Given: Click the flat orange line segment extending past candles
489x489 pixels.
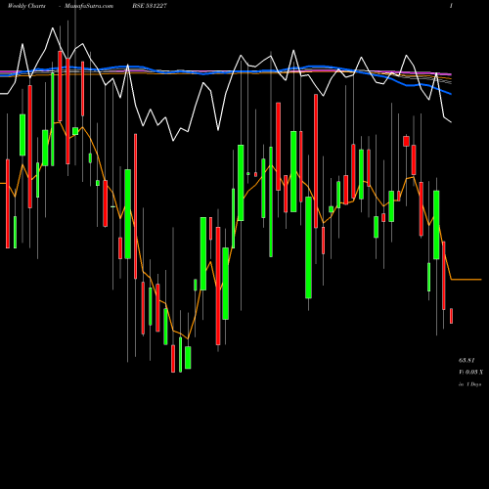Looking at the screenshot, I should [x=467, y=280].
